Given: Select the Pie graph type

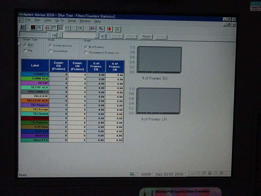Looking at the screenshot, I should (28, 51).
